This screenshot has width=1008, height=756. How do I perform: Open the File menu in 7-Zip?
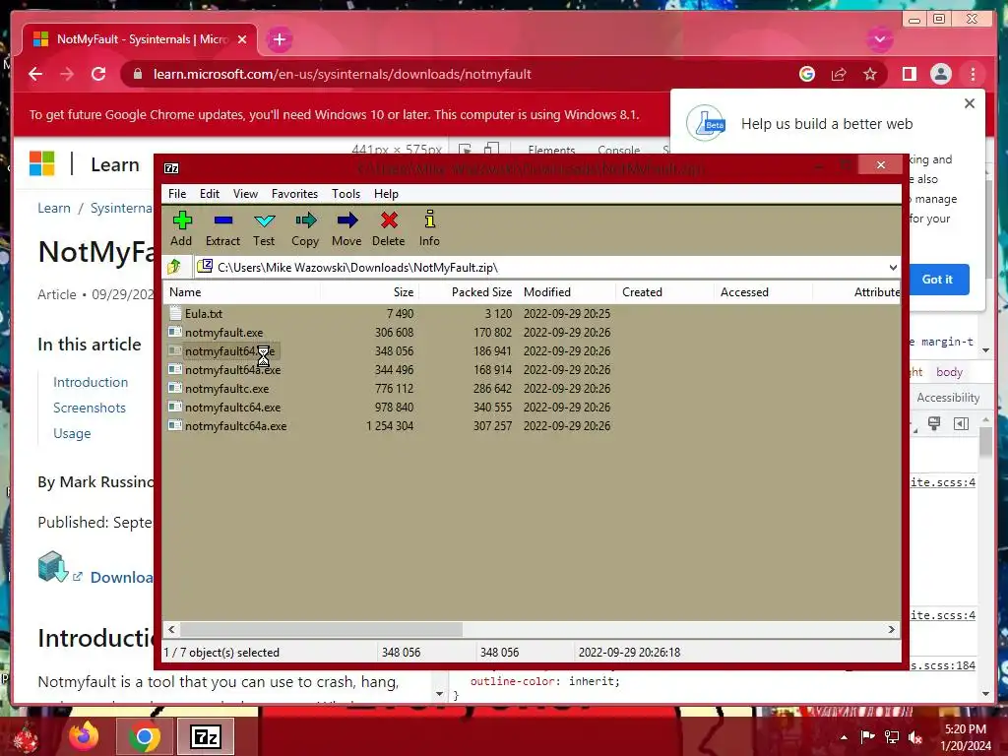pyautogui.click(x=177, y=194)
